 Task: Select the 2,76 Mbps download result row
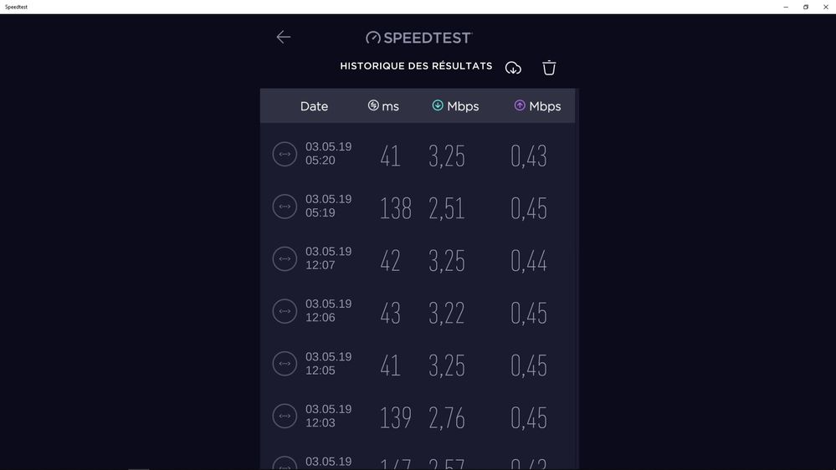tap(418, 416)
